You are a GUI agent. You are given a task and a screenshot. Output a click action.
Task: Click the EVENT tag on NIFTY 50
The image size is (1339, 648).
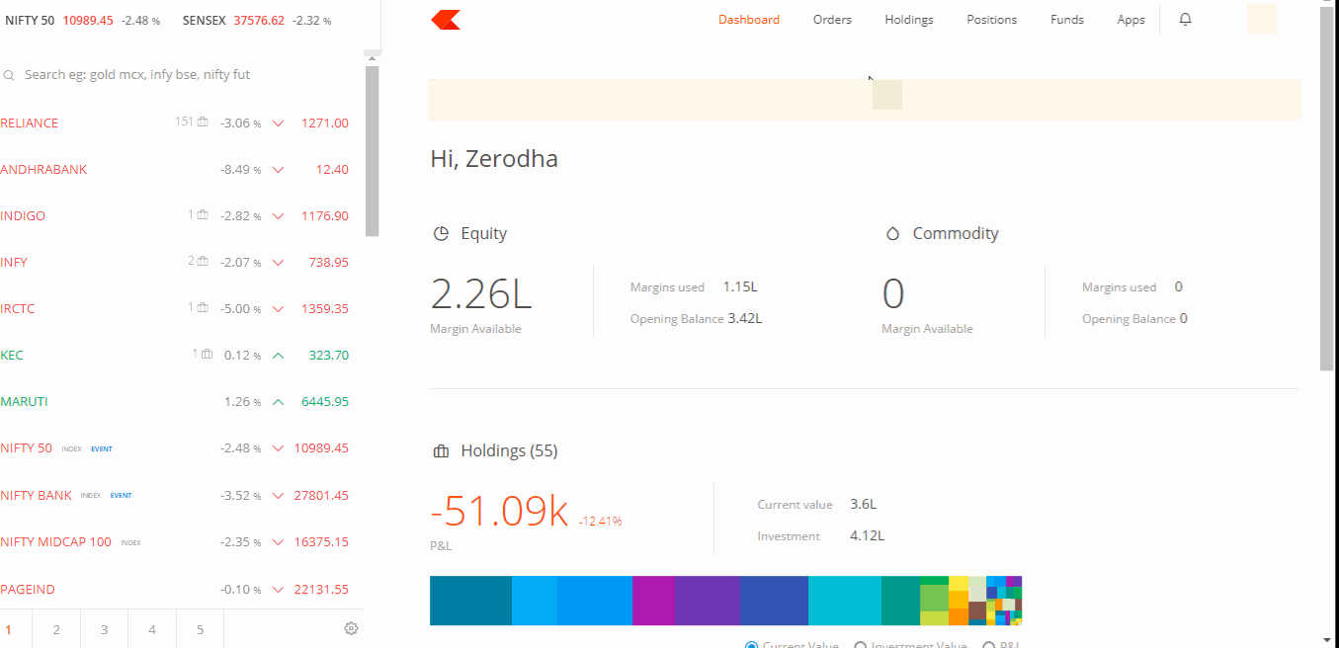pos(102,449)
